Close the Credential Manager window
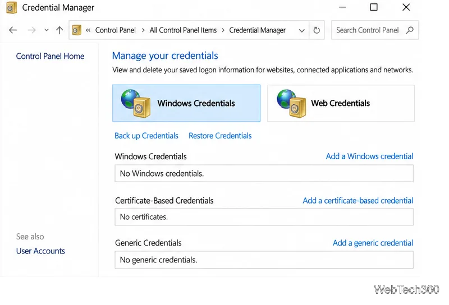This screenshot has height=305, width=449. click(x=406, y=7)
